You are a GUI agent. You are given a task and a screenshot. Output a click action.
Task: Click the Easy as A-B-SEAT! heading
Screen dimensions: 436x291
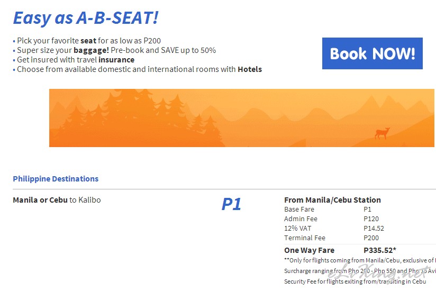click(86, 19)
